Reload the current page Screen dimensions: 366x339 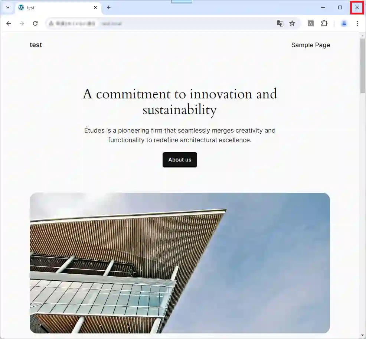pyautogui.click(x=35, y=23)
